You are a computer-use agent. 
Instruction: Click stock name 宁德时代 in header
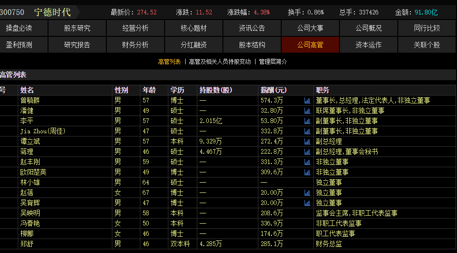52,12
